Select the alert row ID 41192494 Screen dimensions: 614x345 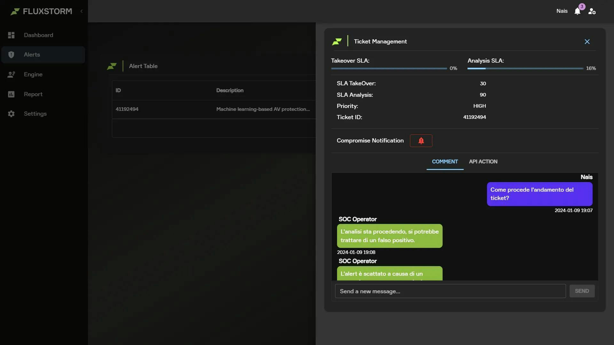pos(127,109)
